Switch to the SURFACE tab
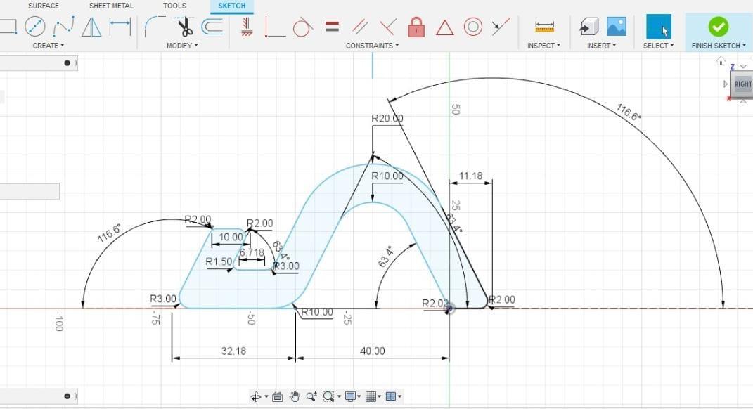The width and height of the screenshot is (753, 409). coord(44,6)
